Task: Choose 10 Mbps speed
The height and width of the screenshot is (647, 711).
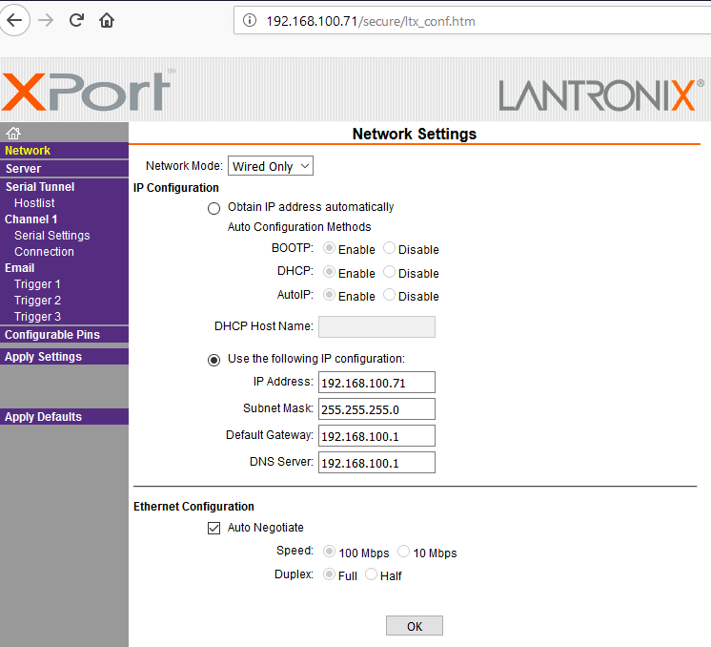Action: (403, 552)
